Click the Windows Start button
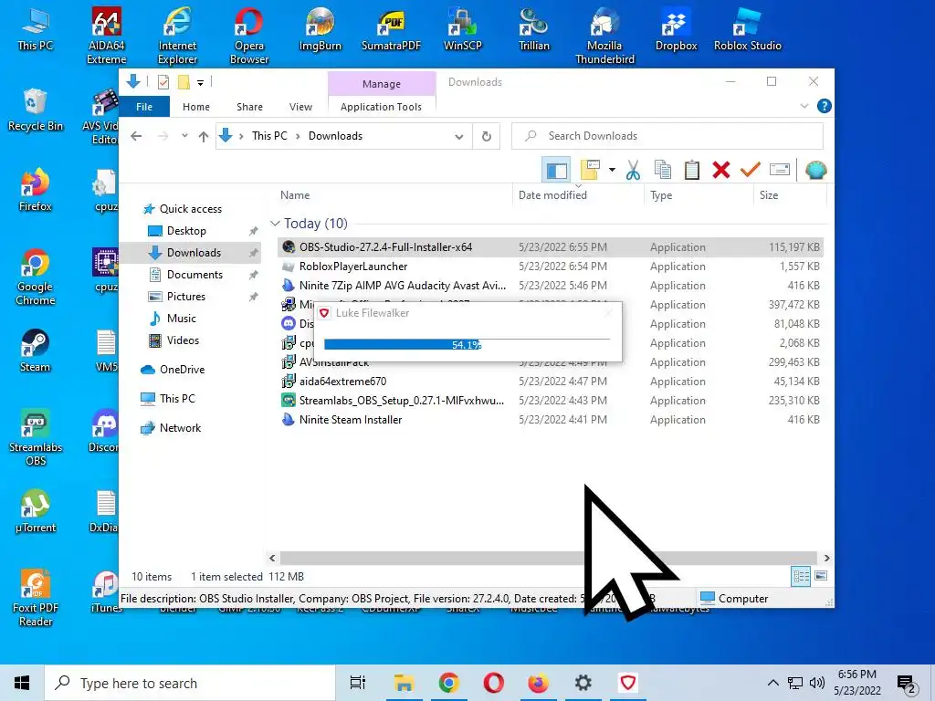The height and width of the screenshot is (701, 935). (x=22, y=683)
